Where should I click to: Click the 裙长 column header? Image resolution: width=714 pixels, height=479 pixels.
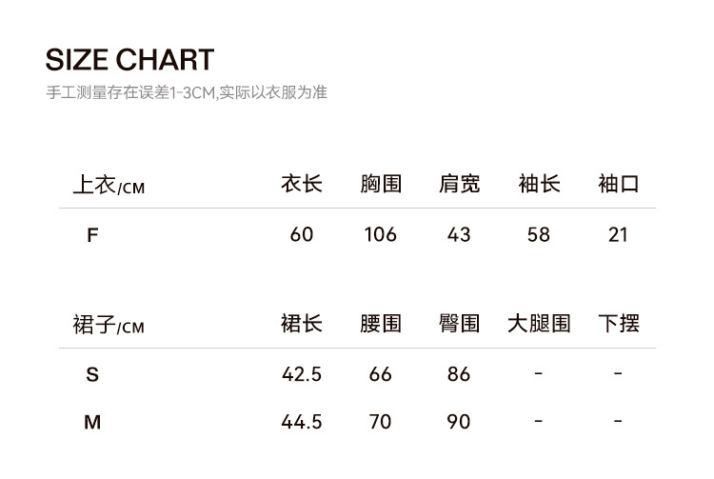(301, 324)
